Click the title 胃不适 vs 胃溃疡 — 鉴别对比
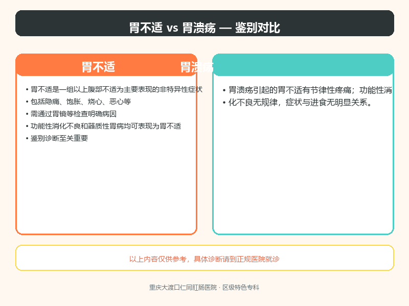Screen dimensions: 409x306 (204, 28)
